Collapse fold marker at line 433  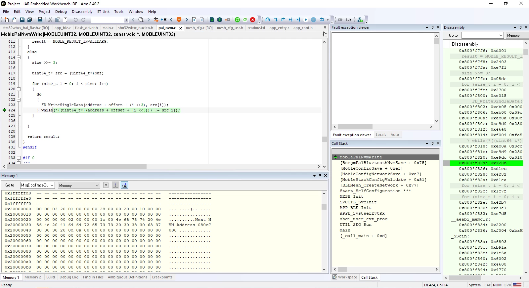(19, 158)
